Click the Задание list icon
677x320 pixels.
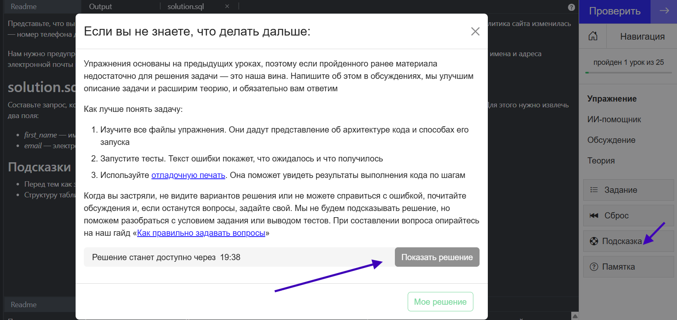tap(594, 190)
